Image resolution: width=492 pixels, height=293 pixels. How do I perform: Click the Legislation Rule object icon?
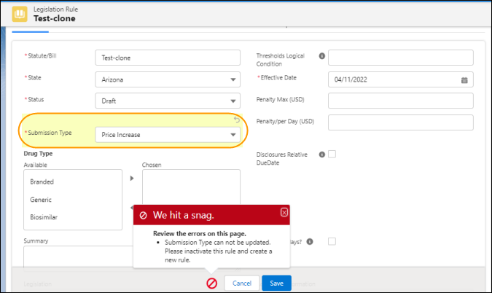pos(20,14)
